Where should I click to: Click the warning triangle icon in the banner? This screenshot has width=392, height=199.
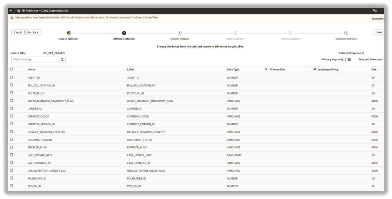(x=12, y=18)
